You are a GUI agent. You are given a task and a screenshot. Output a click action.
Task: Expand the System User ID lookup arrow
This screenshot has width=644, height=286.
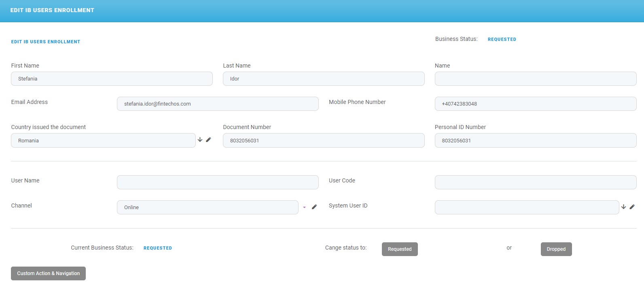[623, 207]
